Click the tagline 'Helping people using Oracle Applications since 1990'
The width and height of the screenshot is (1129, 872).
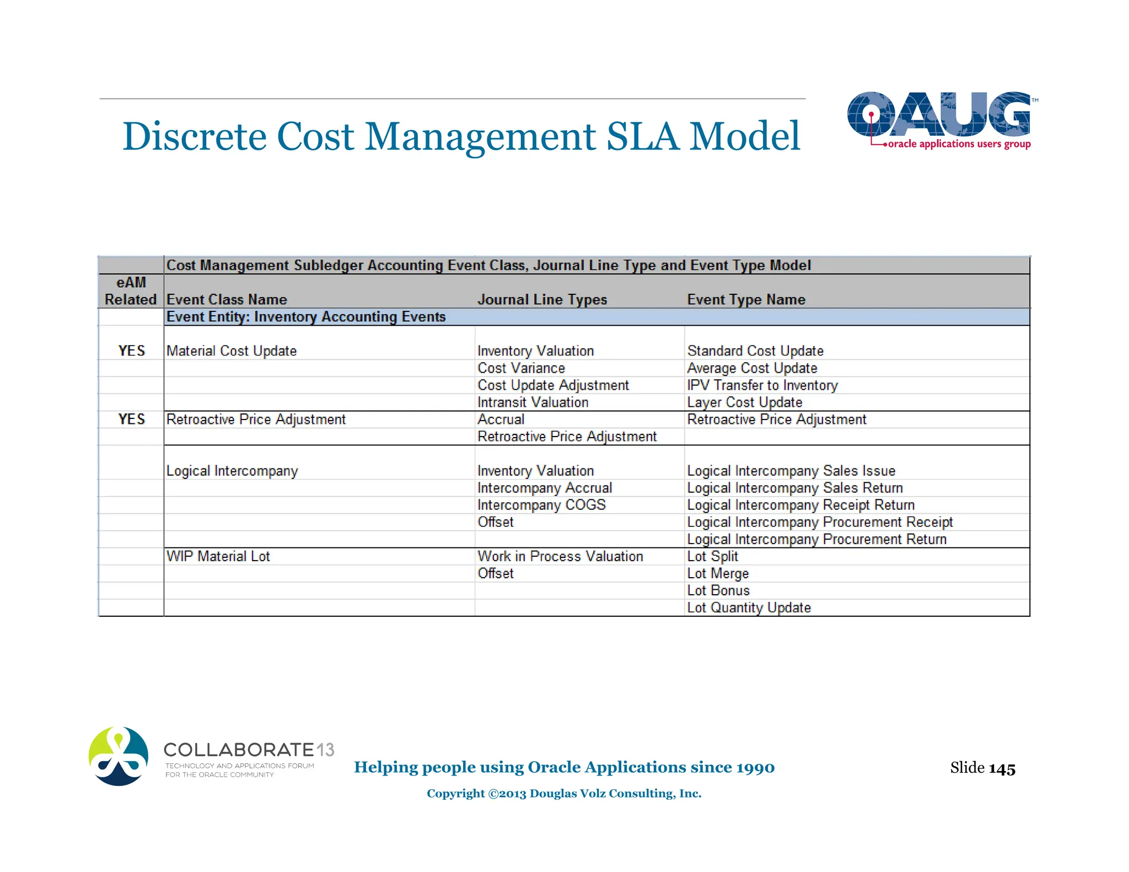(564, 767)
